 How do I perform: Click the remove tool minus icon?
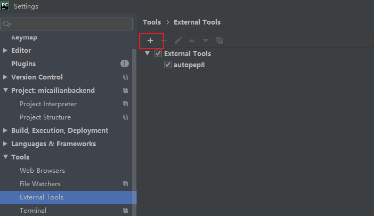point(164,41)
